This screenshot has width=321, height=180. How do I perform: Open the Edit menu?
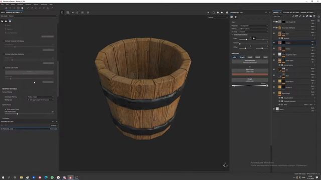(x=7, y=4)
